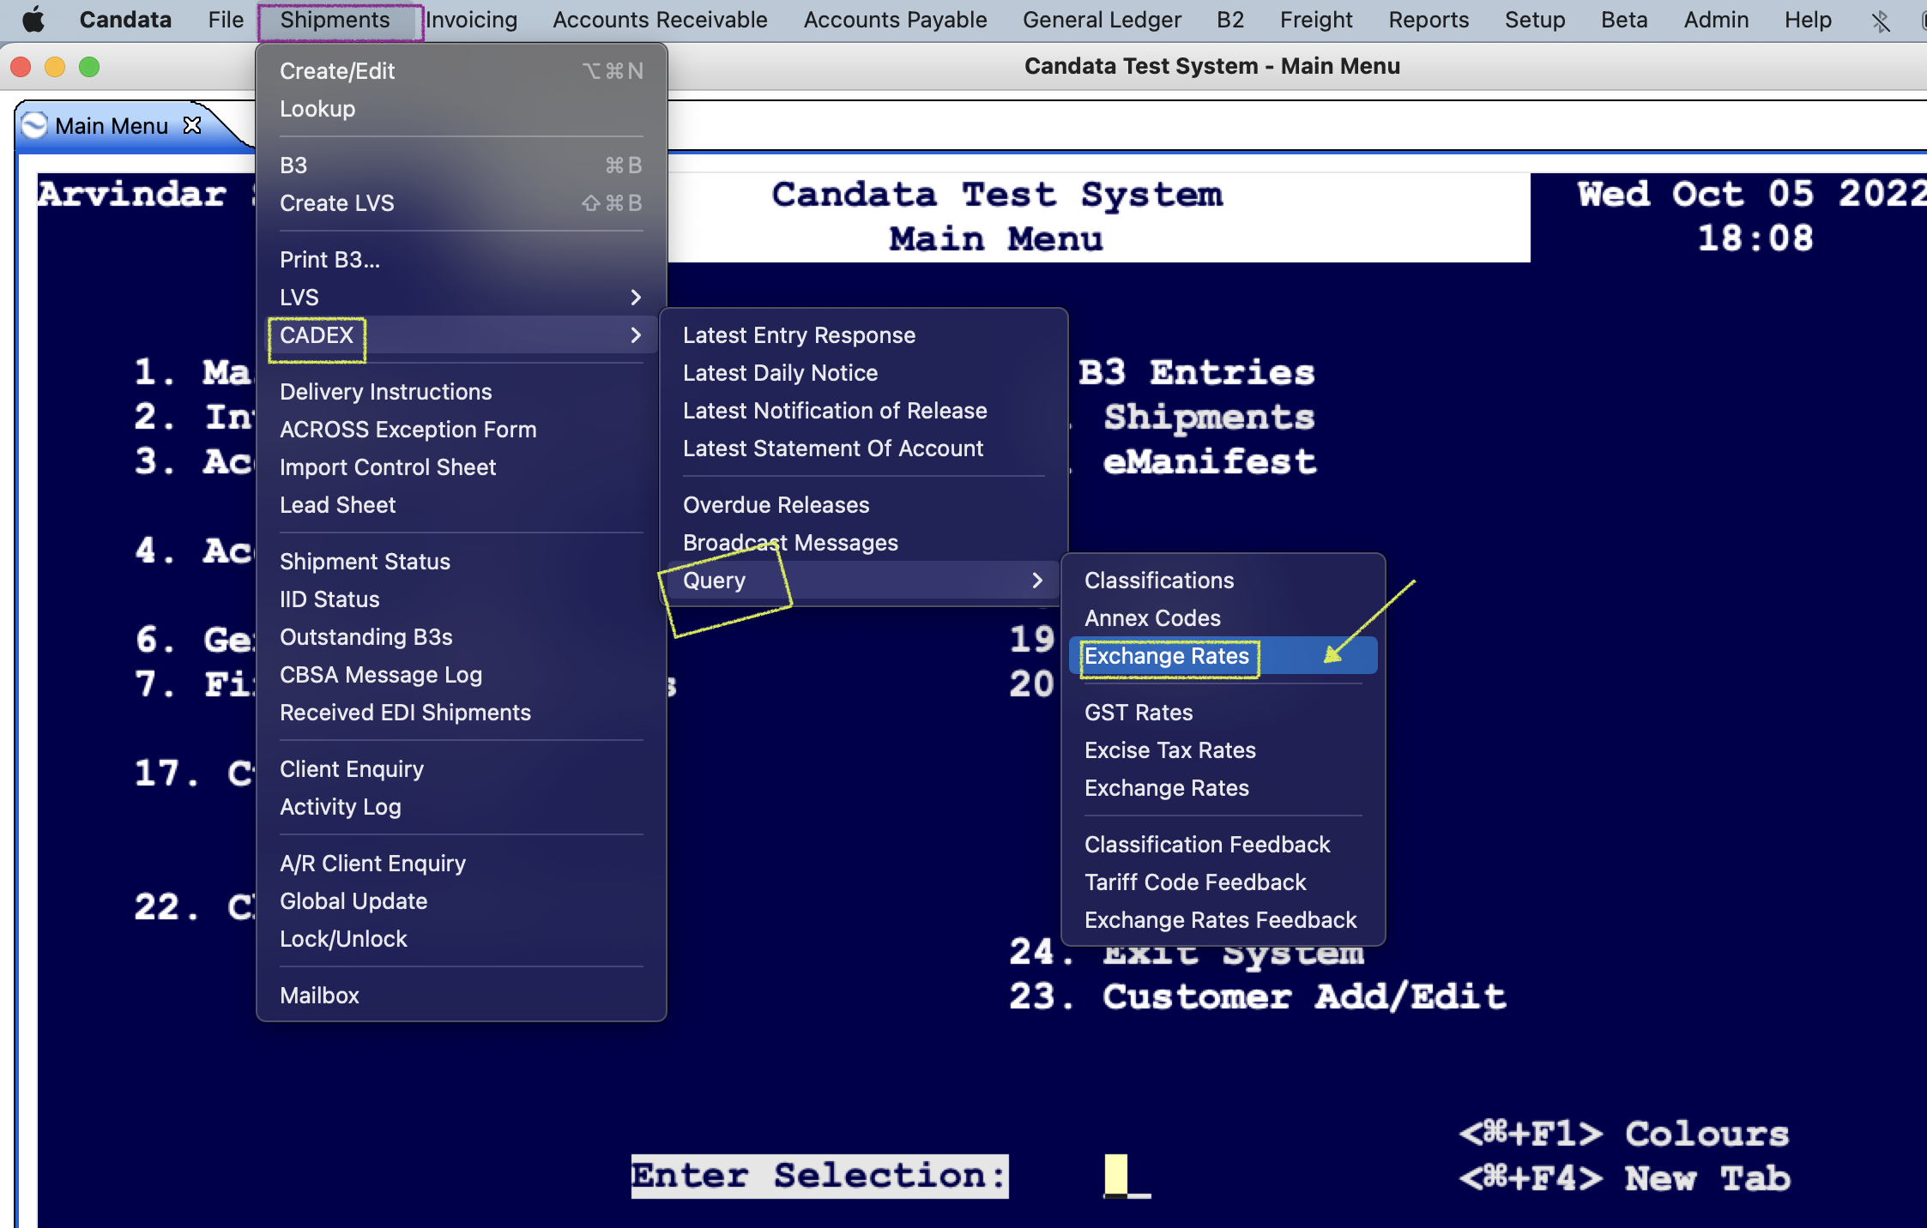
Task: Select Activity Log
Action: [461, 807]
